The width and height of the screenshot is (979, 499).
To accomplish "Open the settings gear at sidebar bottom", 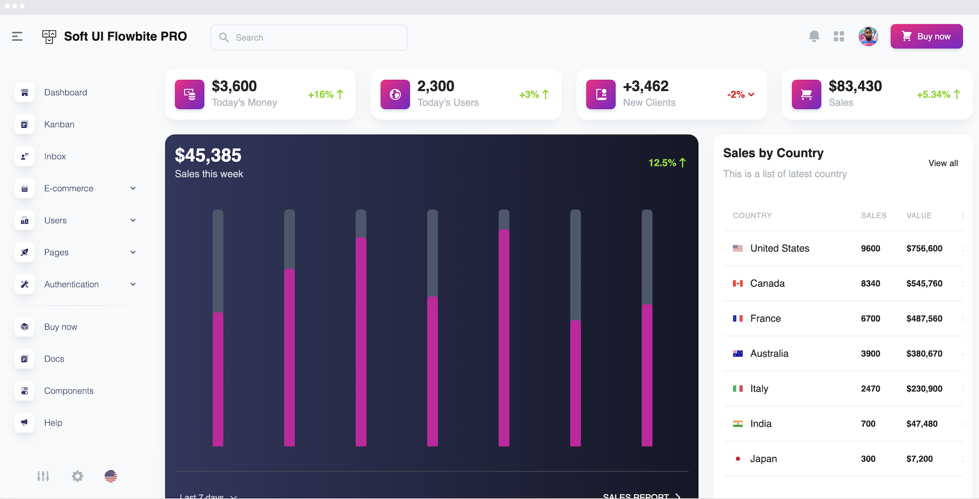I will (x=77, y=476).
